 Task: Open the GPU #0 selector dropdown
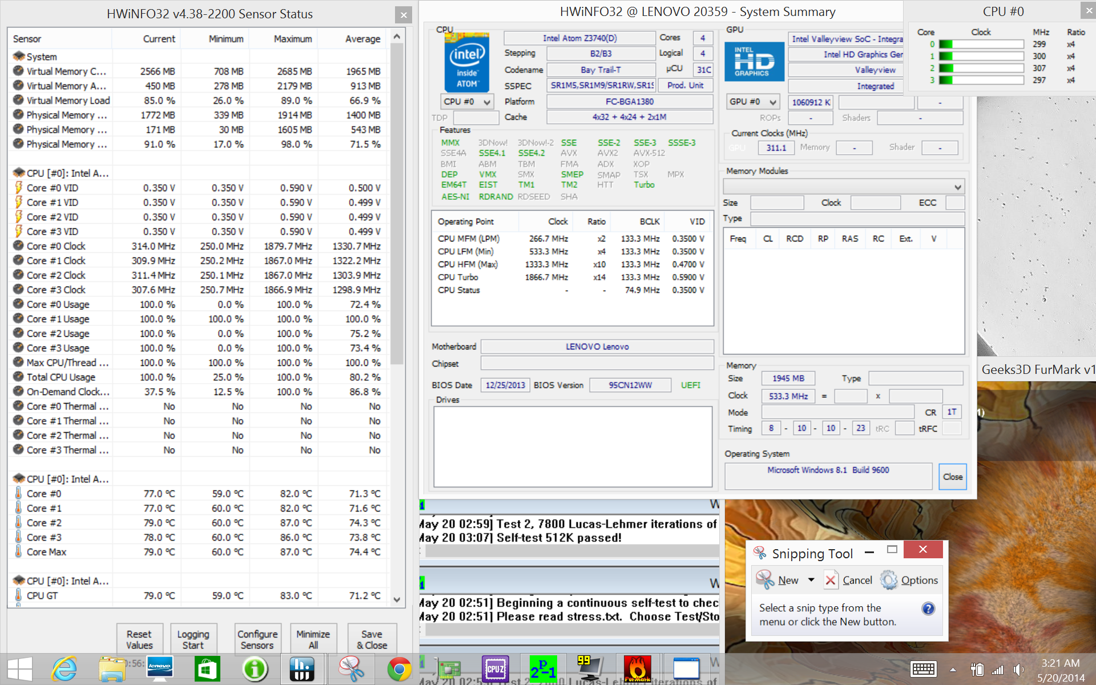753,102
